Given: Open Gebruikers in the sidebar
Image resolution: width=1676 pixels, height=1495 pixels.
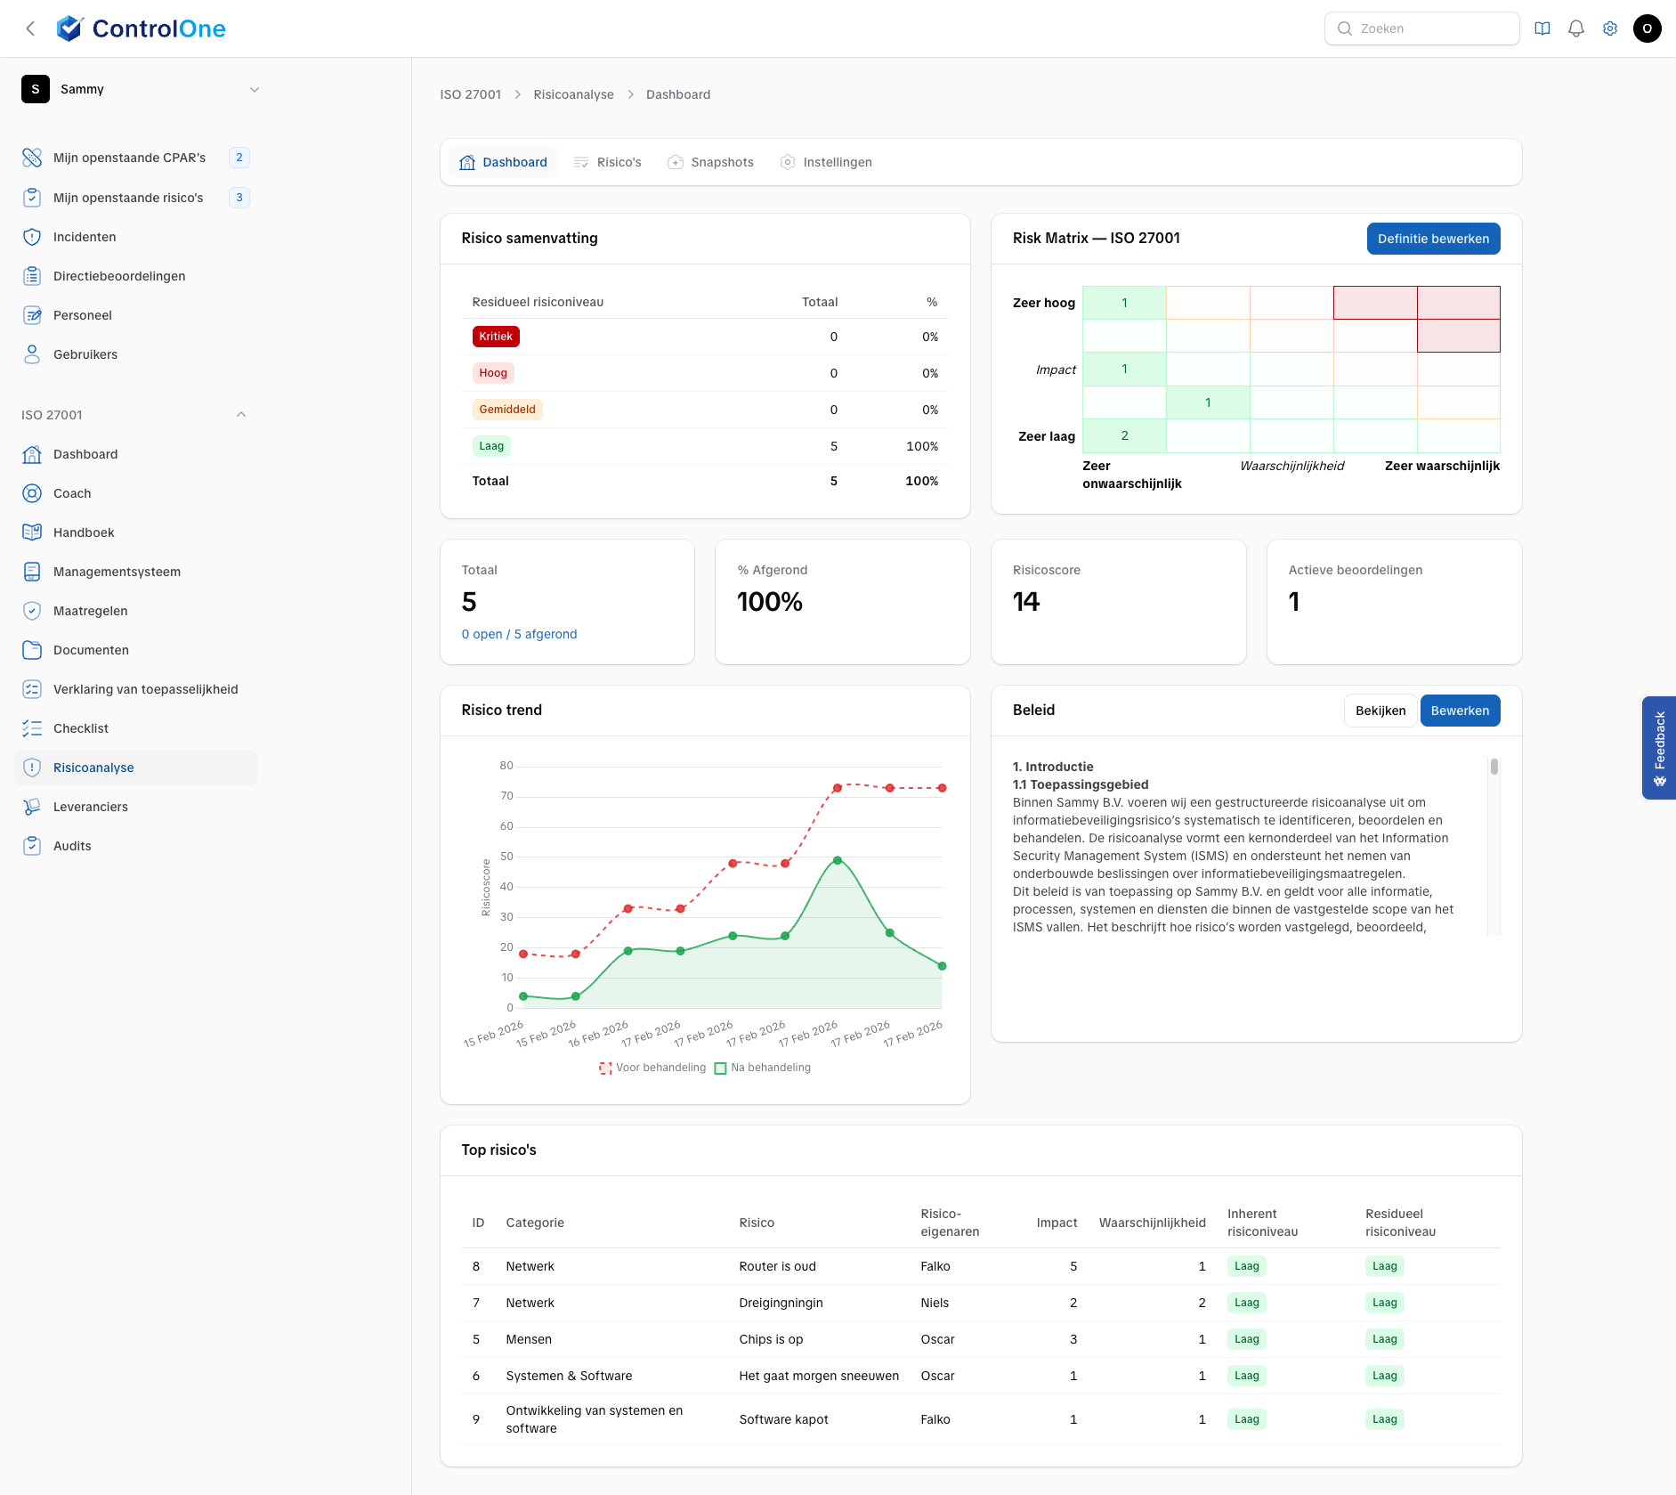Looking at the screenshot, I should 85,353.
